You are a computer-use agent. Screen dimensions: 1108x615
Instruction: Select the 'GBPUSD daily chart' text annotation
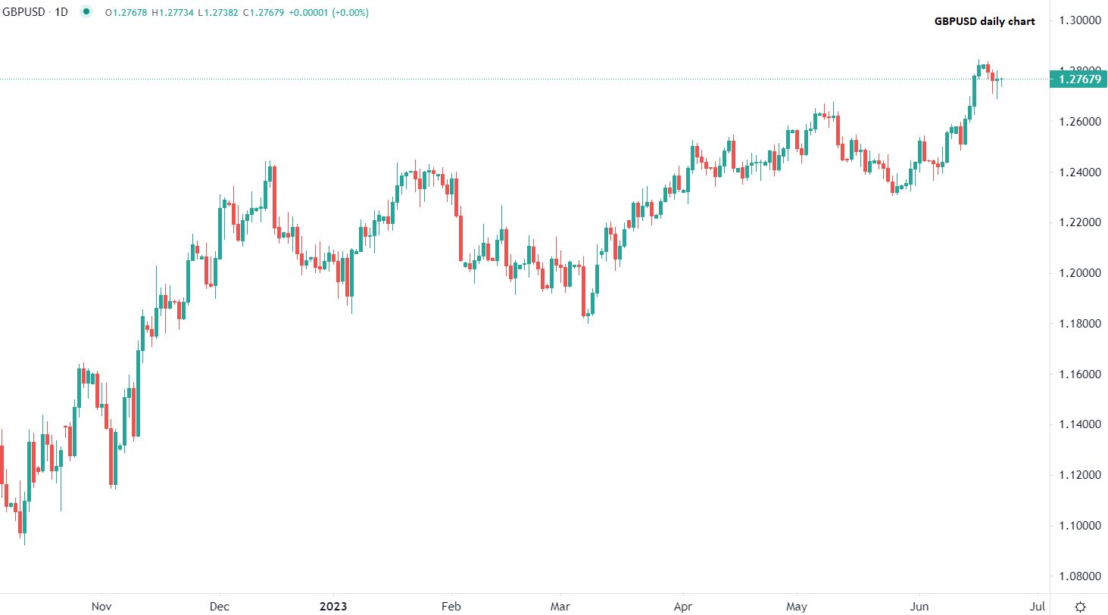click(985, 21)
